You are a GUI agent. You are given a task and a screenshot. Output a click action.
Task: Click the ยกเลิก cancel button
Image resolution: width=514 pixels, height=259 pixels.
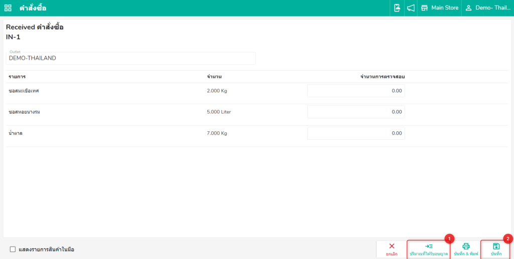[392, 249]
